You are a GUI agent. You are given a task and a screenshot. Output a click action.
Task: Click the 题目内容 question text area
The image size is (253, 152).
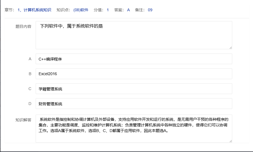click(x=134, y=35)
